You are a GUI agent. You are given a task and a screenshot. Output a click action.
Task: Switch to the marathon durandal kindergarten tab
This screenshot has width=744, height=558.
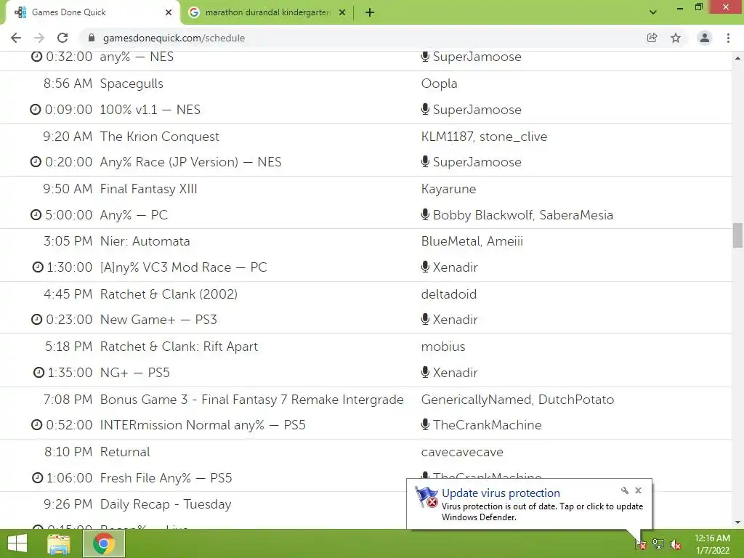(267, 13)
